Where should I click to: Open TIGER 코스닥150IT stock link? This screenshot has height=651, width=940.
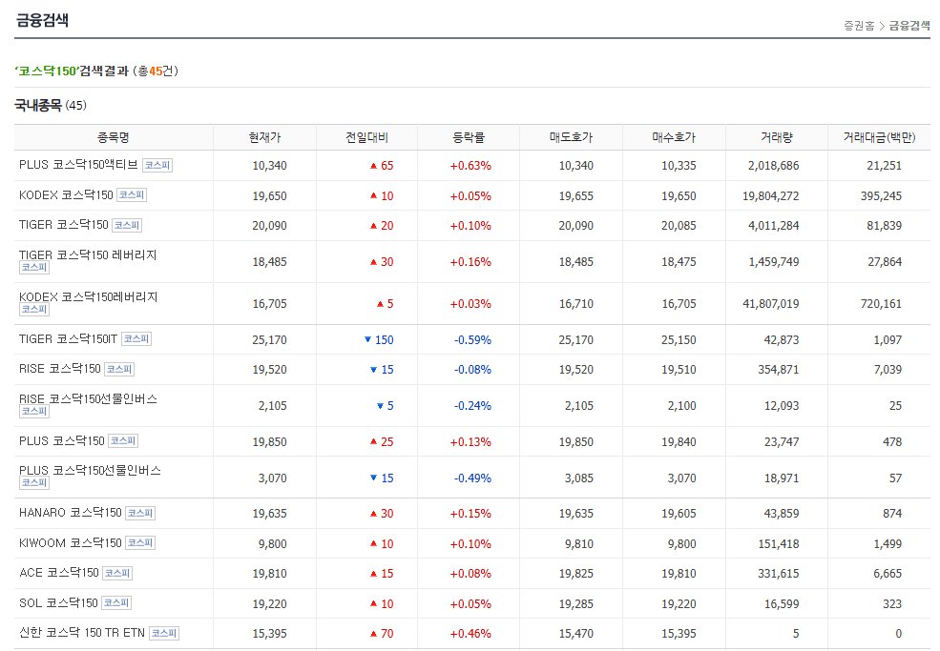[68, 338]
